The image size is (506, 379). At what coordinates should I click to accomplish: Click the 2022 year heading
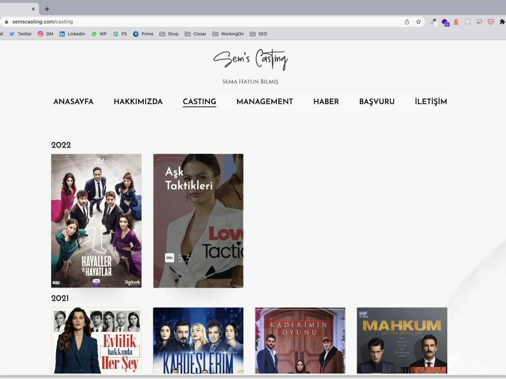coord(61,145)
